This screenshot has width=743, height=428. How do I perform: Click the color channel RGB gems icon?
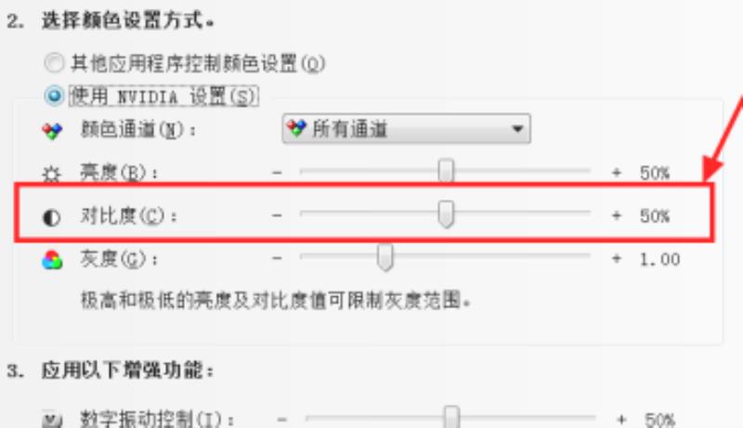(x=52, y=130)
